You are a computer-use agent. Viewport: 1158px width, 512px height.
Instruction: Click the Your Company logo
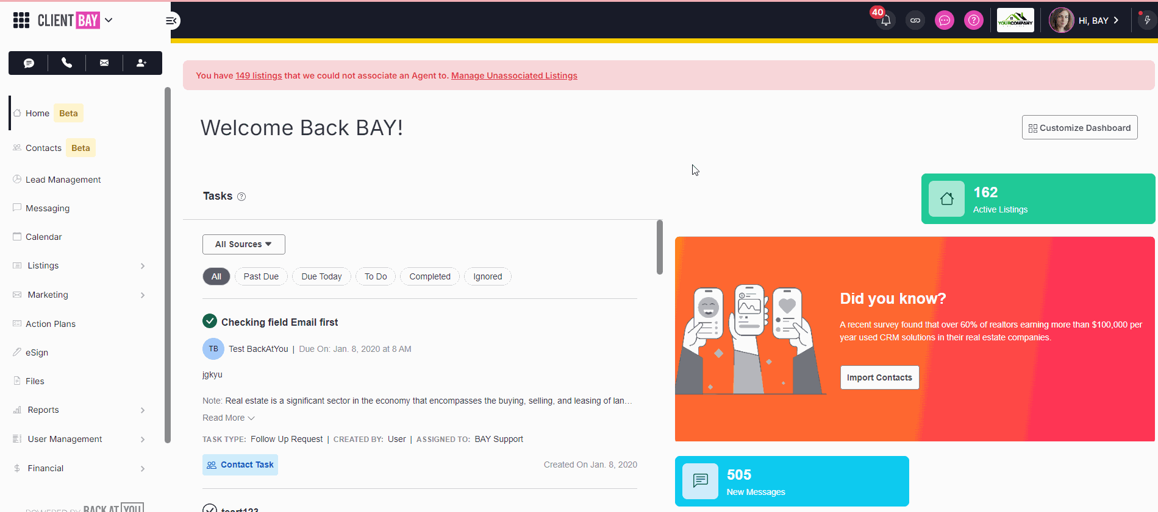click(x=1015, y=20)
